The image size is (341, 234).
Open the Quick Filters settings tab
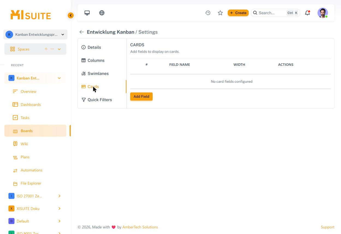[102, 100]
